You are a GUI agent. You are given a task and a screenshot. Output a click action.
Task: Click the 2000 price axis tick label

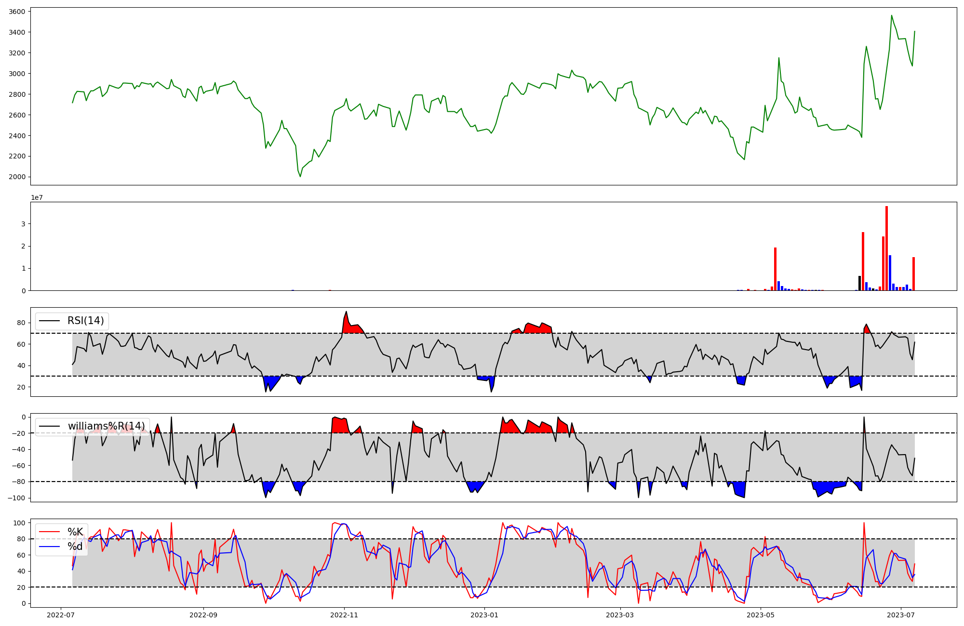(17, 177)
